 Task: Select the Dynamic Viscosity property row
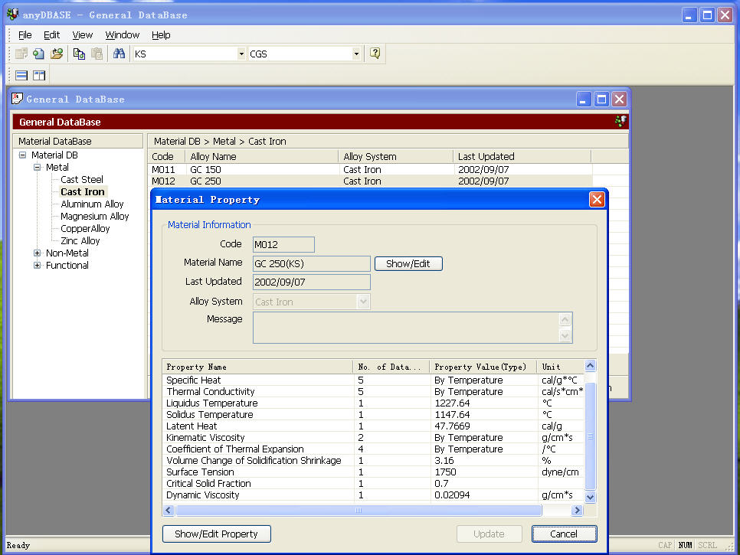(374, 495)
